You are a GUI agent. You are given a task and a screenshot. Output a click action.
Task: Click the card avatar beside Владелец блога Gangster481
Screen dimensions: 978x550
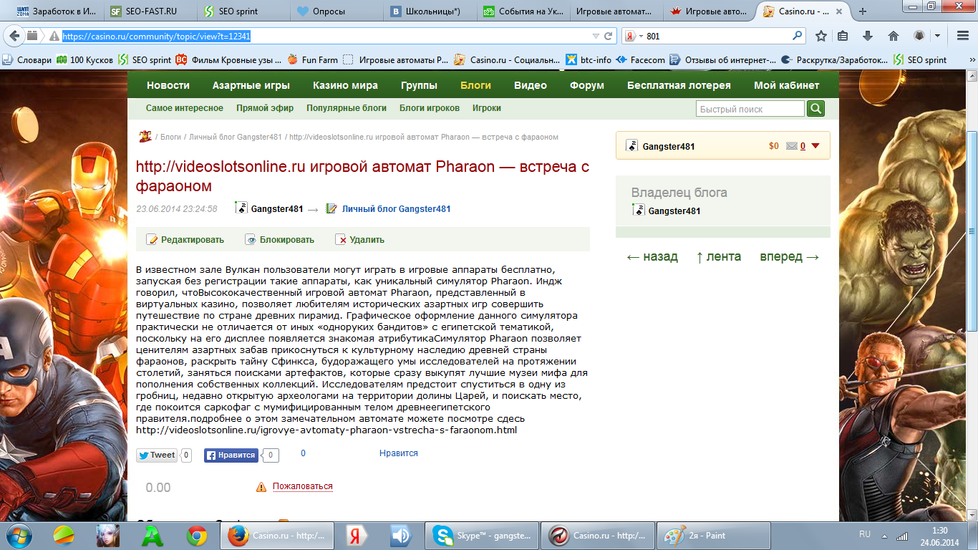[x=639, y=210]
